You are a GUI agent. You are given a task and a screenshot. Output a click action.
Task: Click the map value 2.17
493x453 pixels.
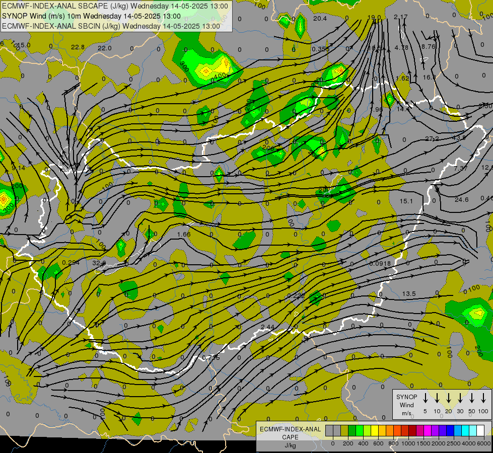[x=400, y=17]
